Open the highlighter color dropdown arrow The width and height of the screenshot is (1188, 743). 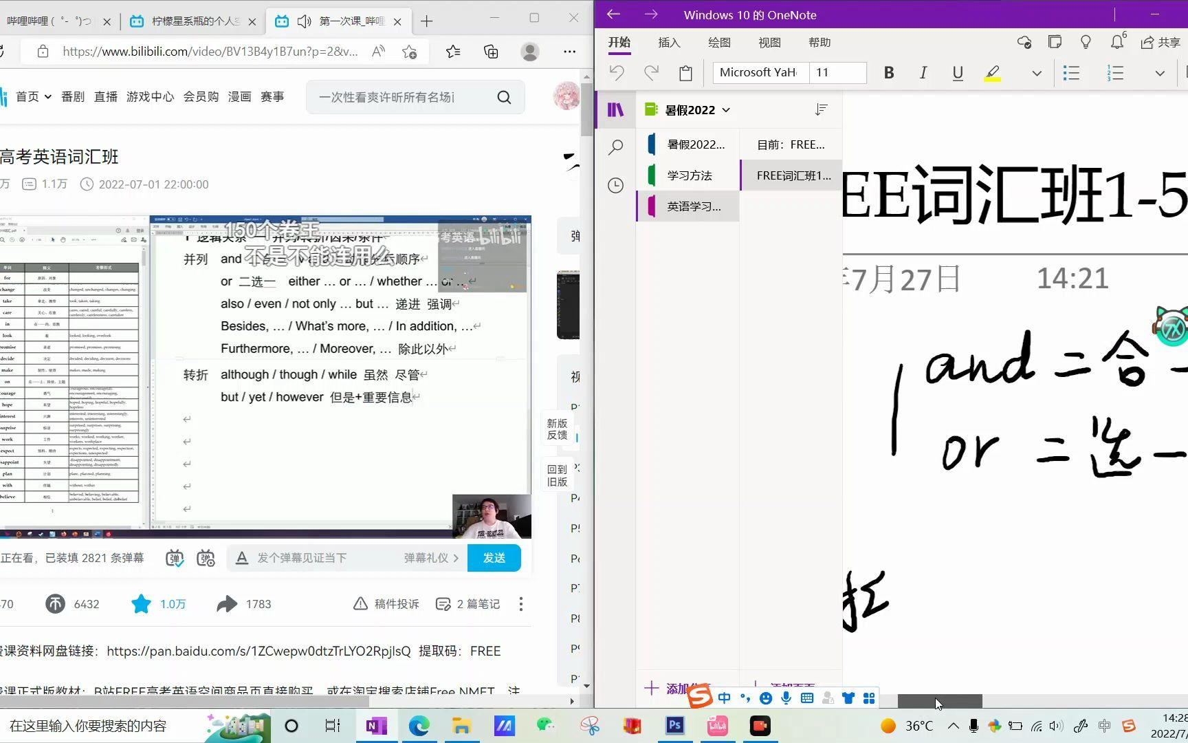point(1035,73)
